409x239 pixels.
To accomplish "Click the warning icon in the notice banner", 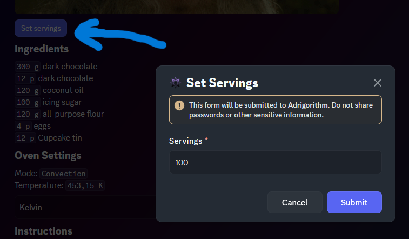I will 179,105.
